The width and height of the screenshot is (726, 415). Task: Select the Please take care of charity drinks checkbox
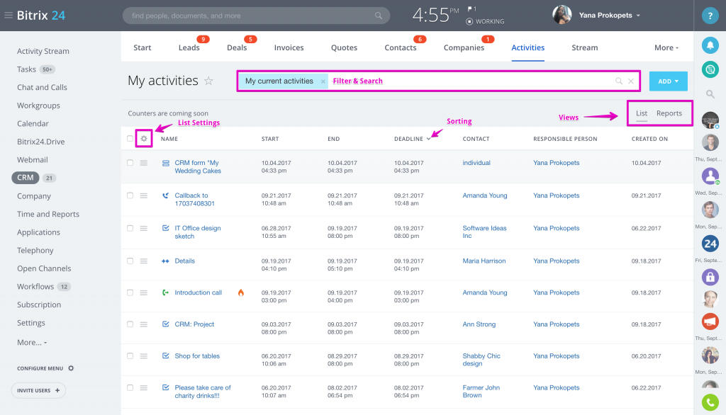tap(130, 387)
